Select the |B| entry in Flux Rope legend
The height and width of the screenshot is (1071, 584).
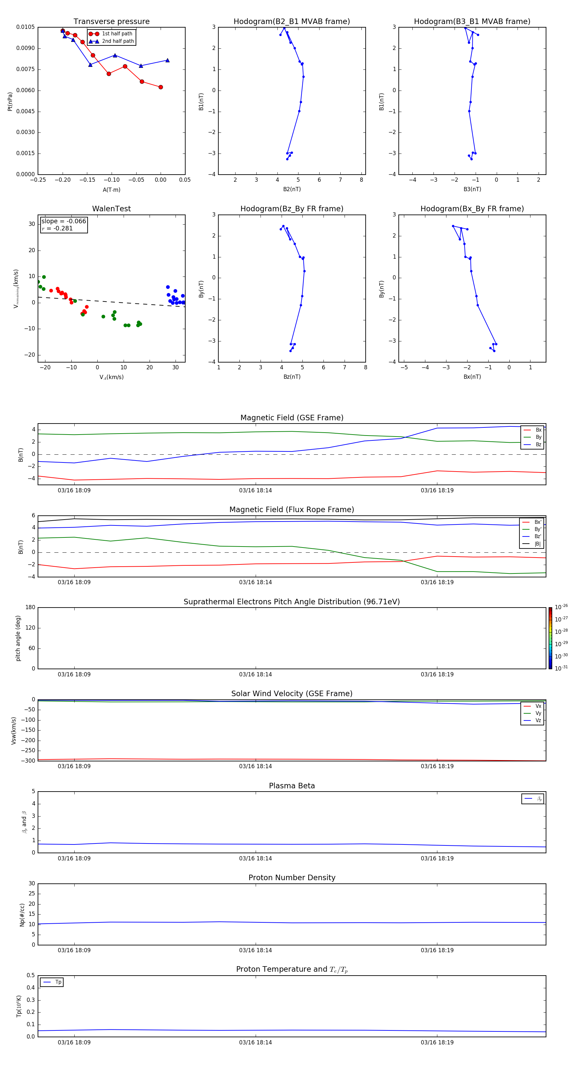point(532,544)
